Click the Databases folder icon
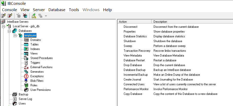The image size is (233, 106). (x=14, y=31)
